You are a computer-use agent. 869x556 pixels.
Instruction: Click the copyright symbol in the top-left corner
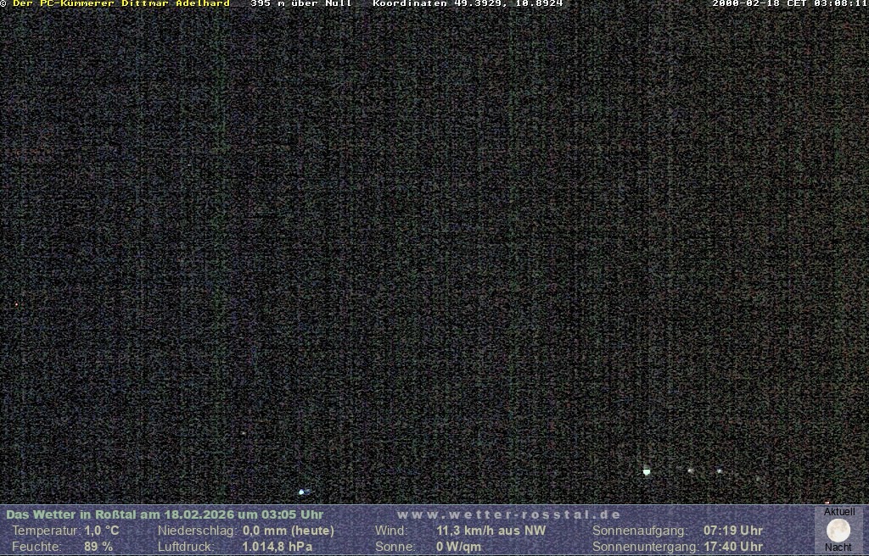pyautogui.click(x=3, y=3)
